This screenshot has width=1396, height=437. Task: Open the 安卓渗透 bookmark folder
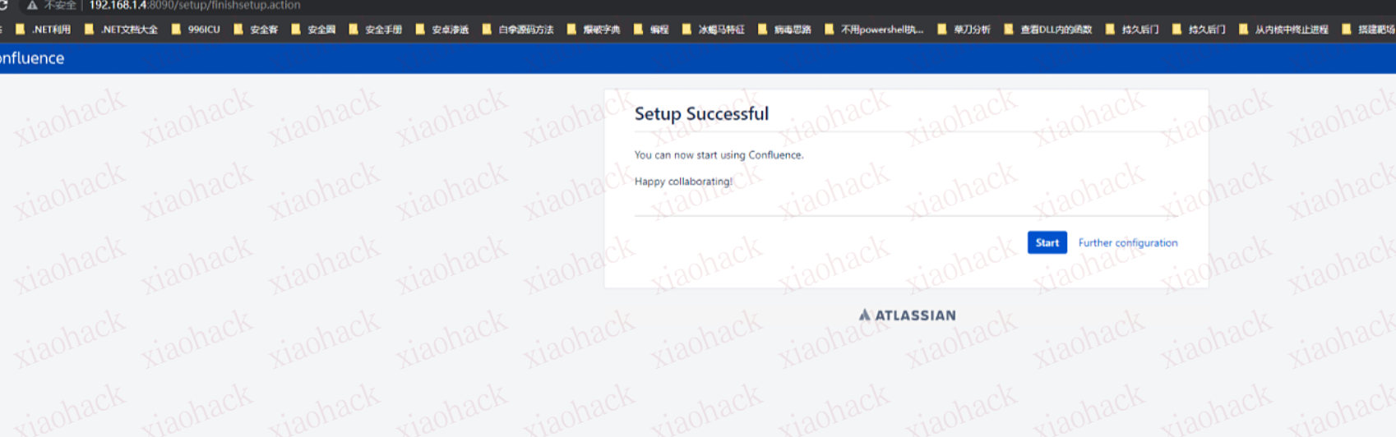tap(442, 30)
